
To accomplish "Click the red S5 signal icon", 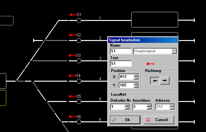I will tap(73, 96).
